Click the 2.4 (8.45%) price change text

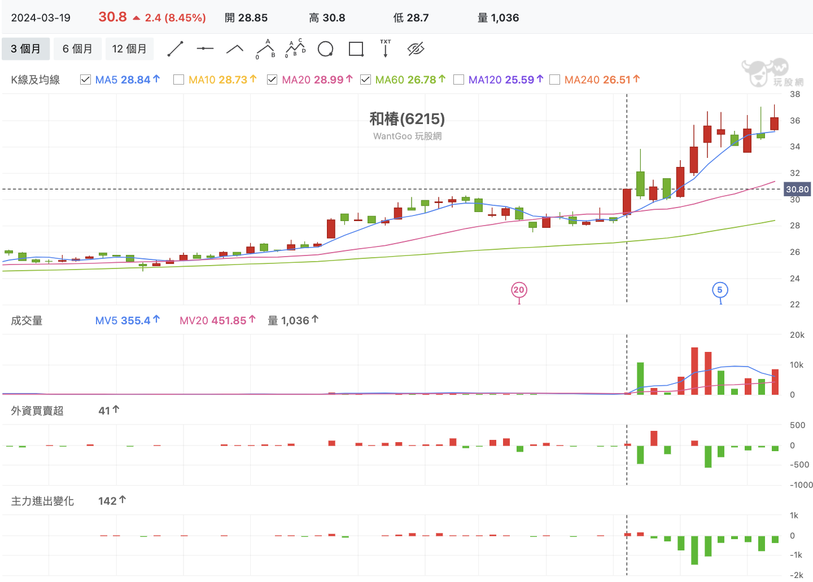pyautogui.click(x=176, y=17)
